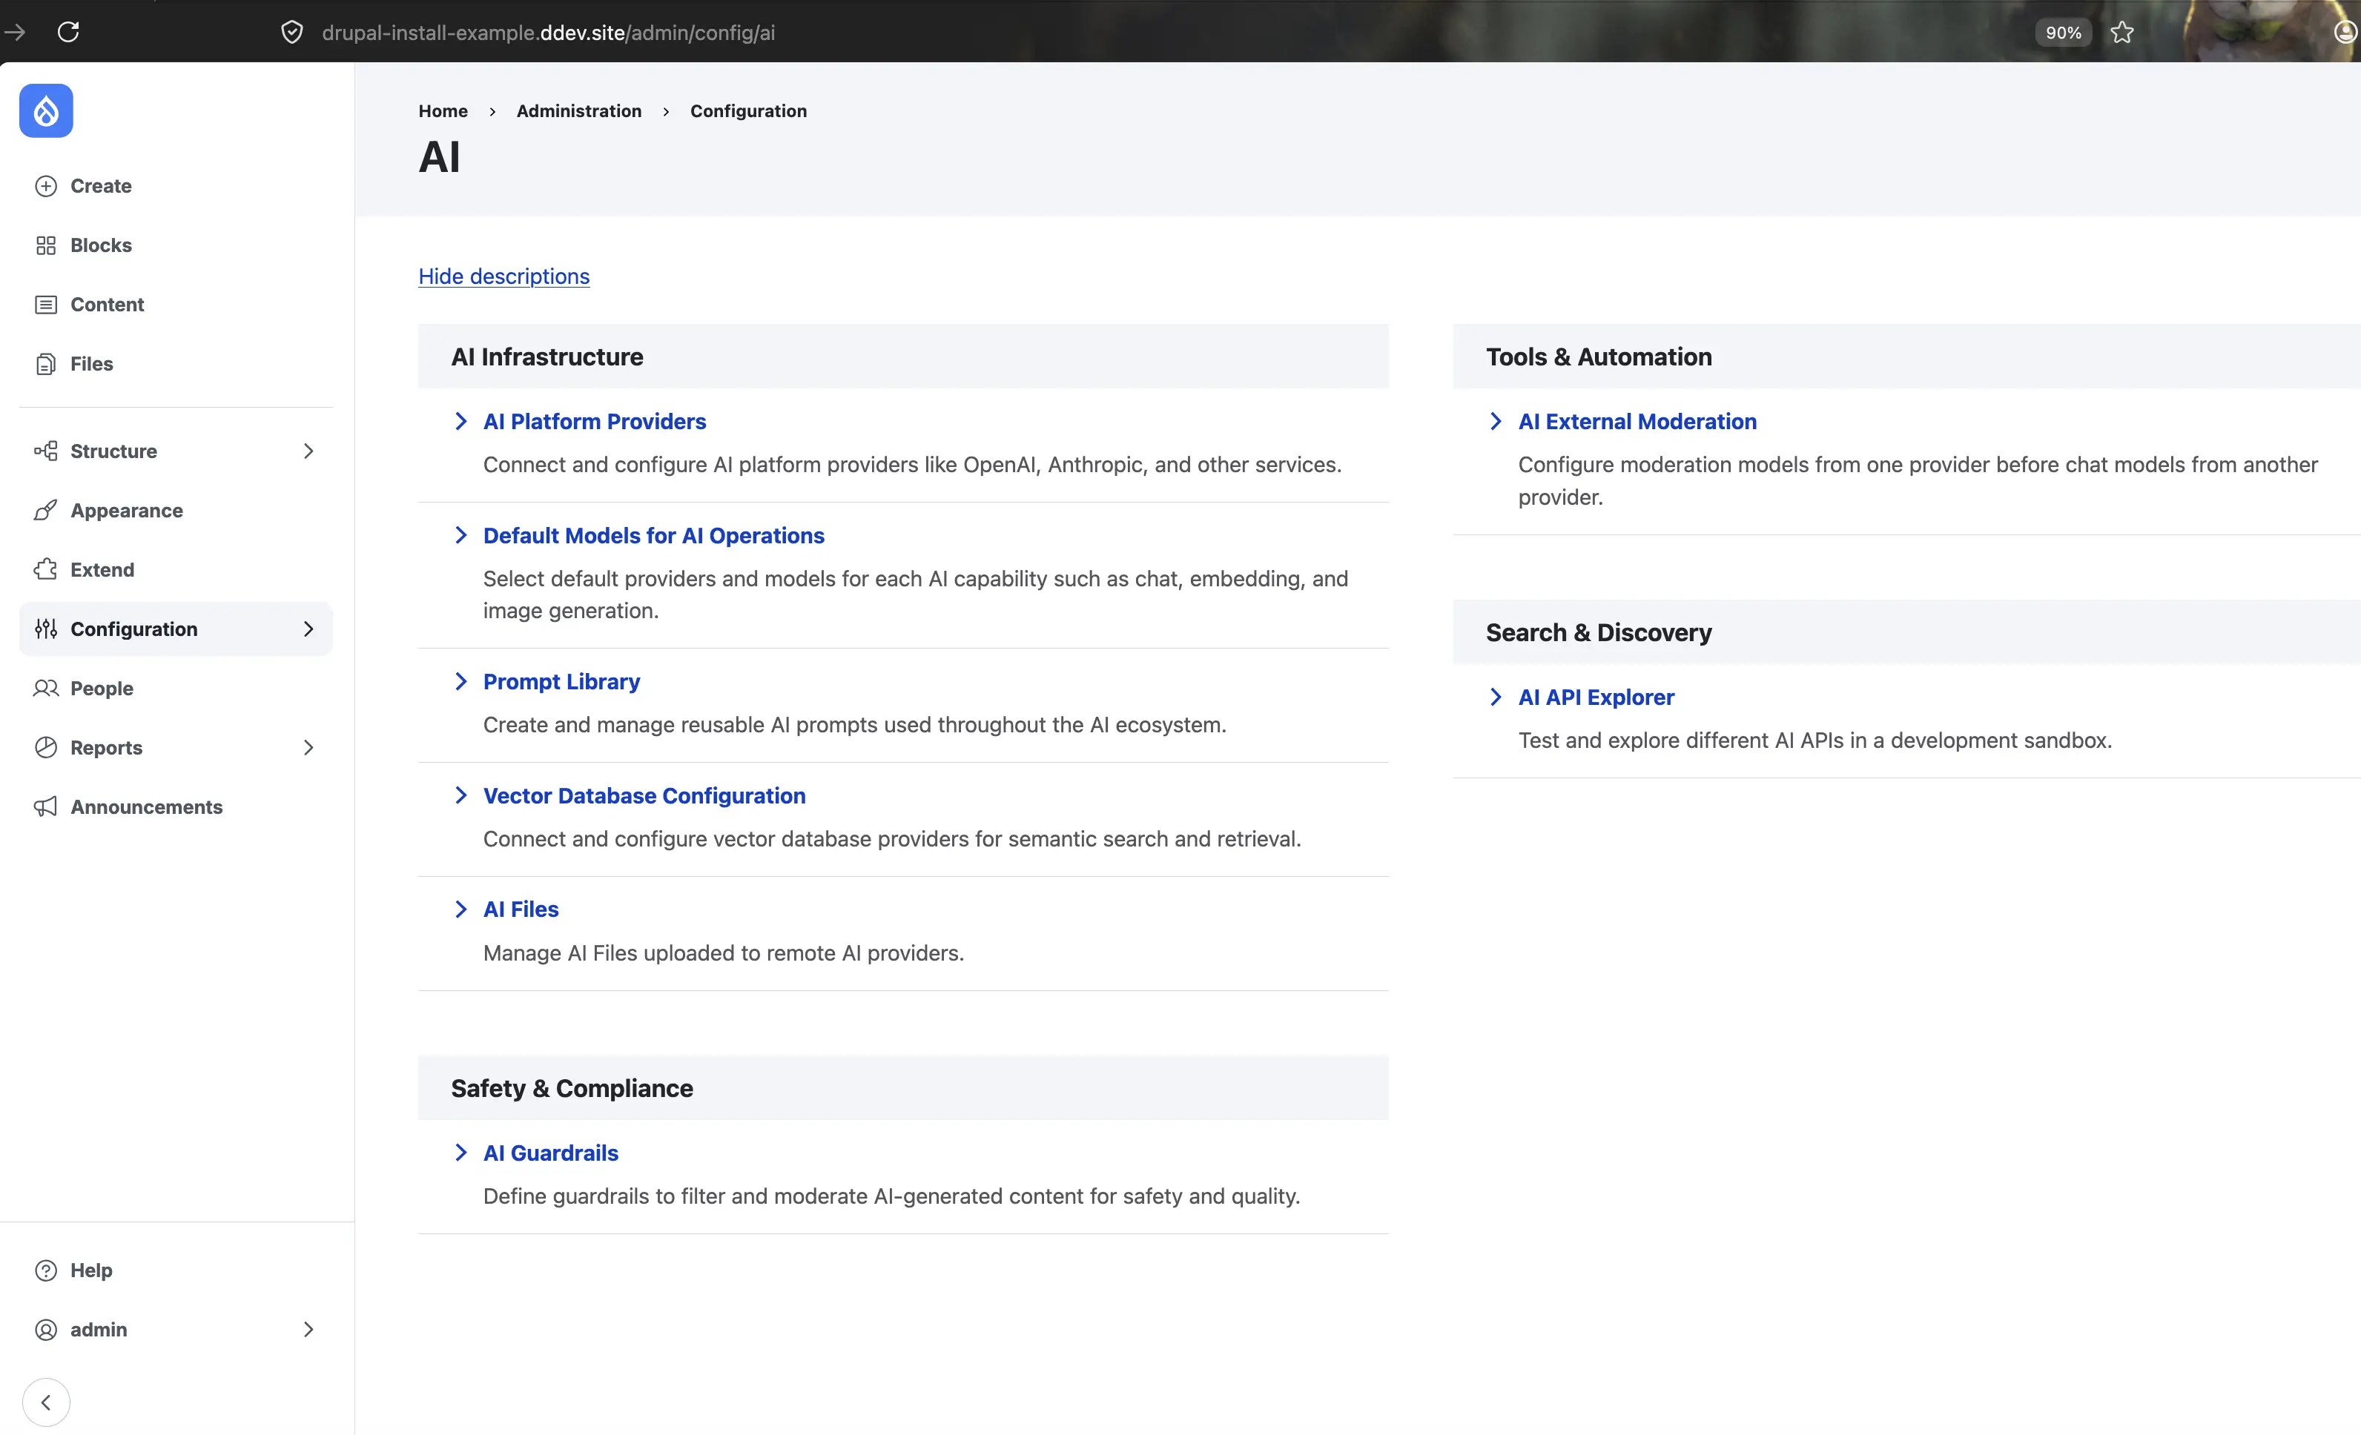Screen dimensions: 2361x1435
Task: Click the Hide descriptions link
Action: tap(504, 276)
